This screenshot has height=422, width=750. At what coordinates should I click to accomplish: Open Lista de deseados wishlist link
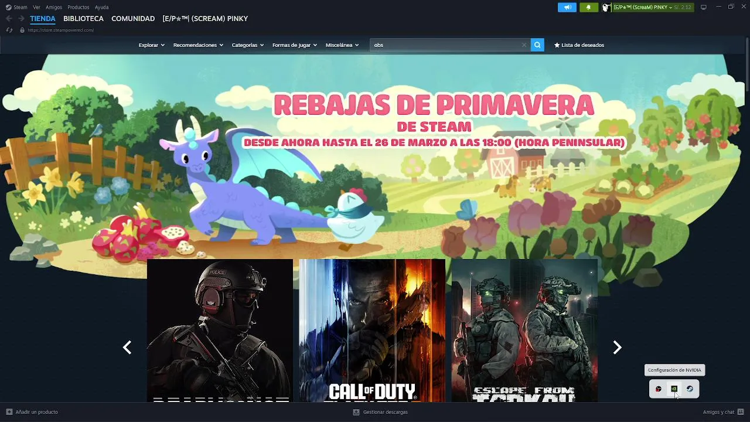pyautogui.click(x=579, y=45)
